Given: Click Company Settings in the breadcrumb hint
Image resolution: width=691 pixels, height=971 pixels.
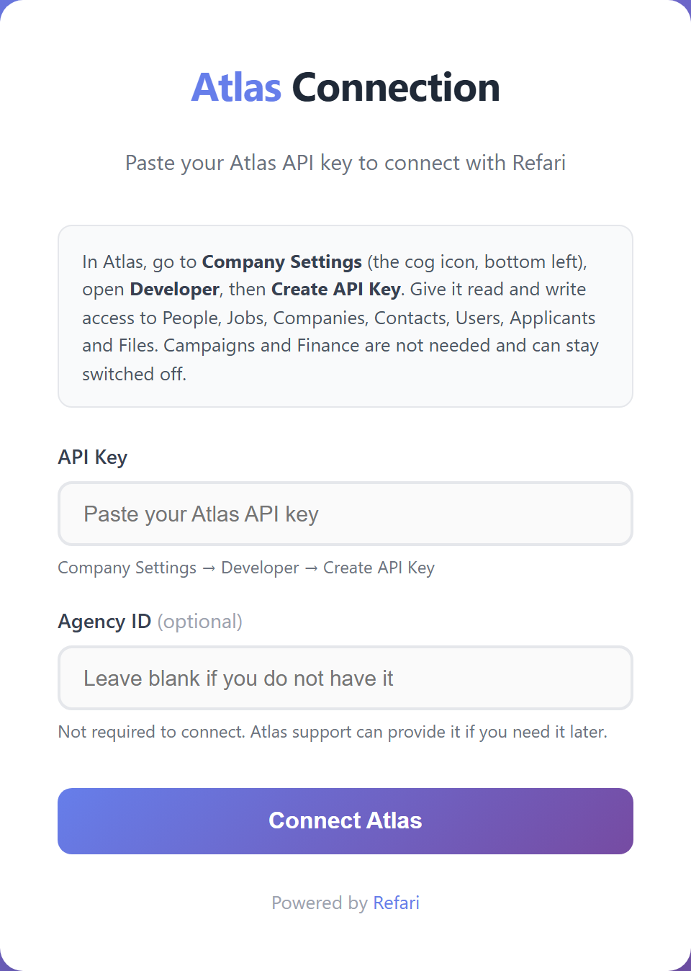Looking at the screenshot, I should [x=127, y=568].
